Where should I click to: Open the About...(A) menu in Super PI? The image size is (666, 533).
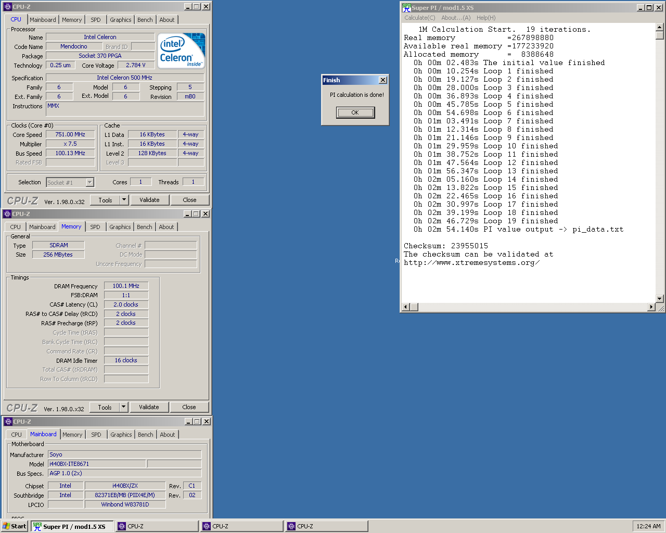coord(456,18)
